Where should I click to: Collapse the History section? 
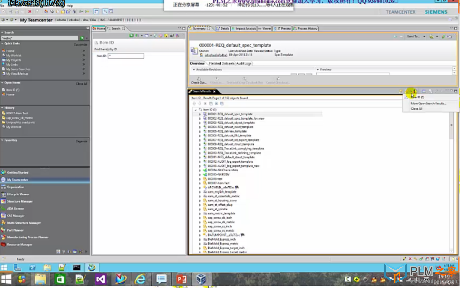coord(2,108)
